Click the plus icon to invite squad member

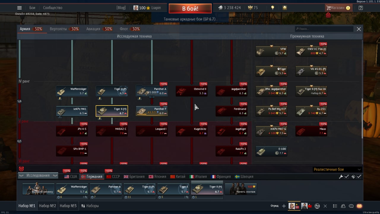coord(284,206)
